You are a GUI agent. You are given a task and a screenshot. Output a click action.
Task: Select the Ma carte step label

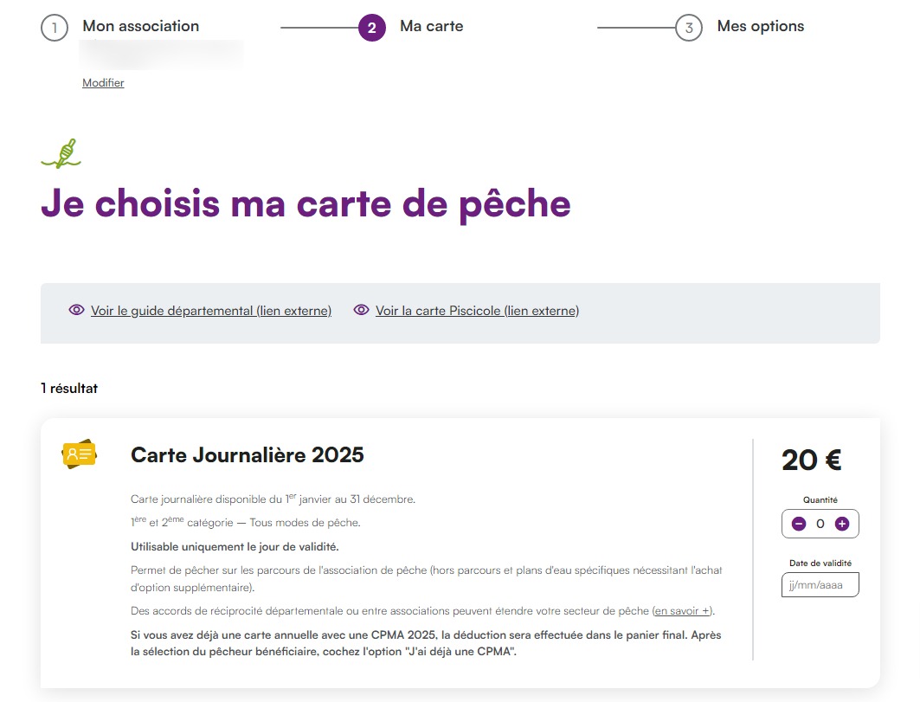coord(431,26)
